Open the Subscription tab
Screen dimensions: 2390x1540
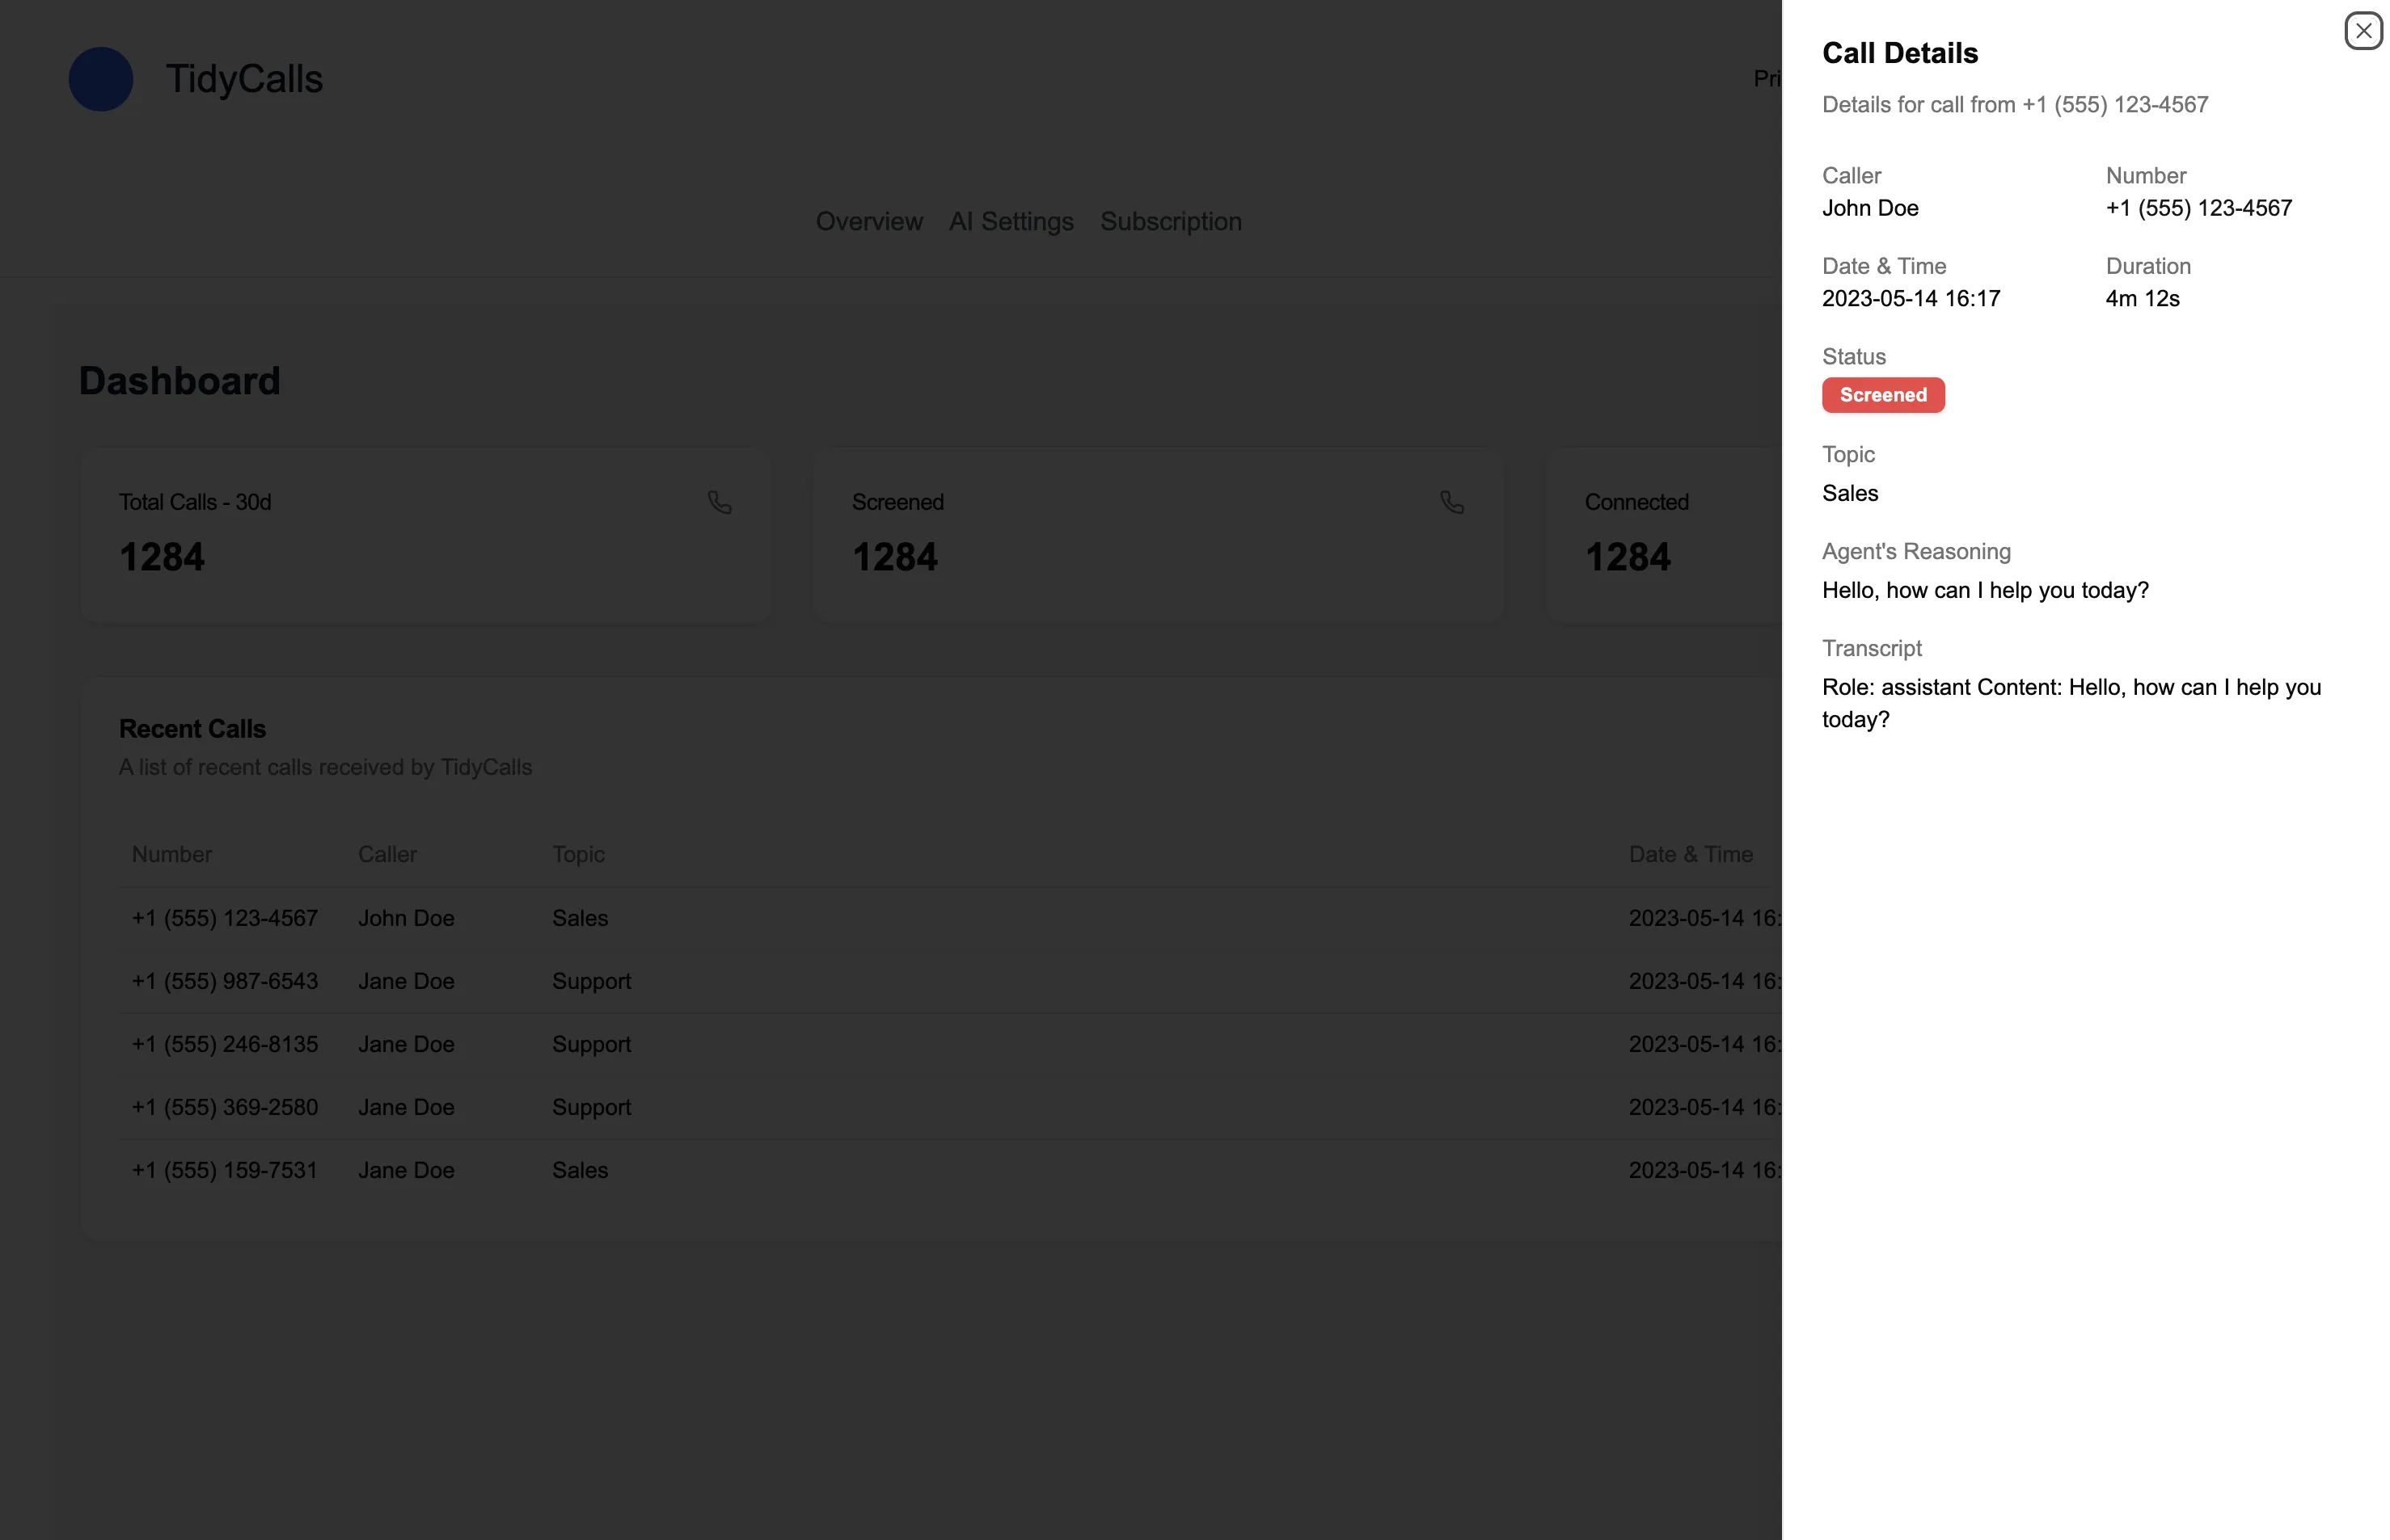pyautogui.click(x=1172, y=221)
